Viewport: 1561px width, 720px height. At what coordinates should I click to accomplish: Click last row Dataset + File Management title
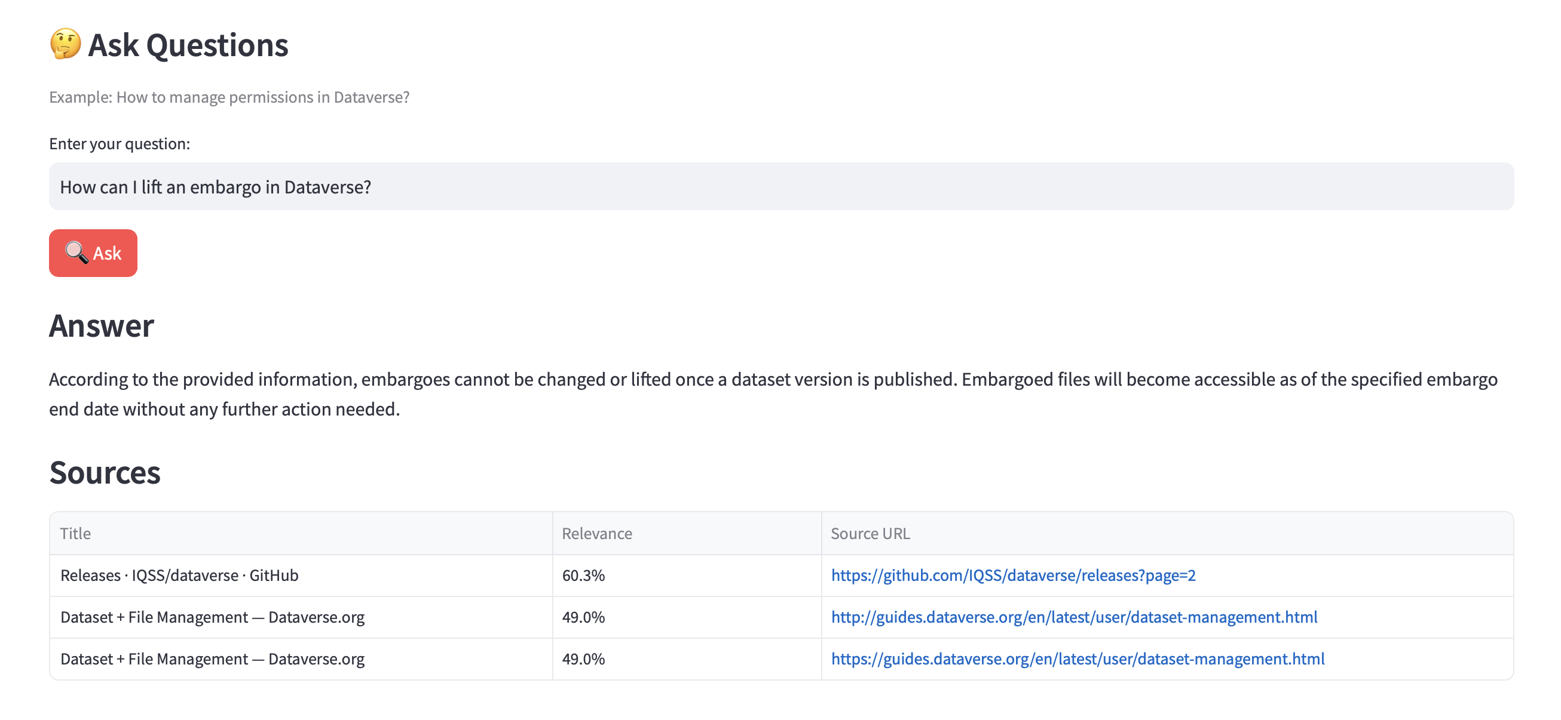click(212, 659)
